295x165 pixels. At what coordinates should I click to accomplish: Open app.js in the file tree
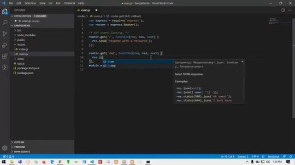[x=42, y=64]
